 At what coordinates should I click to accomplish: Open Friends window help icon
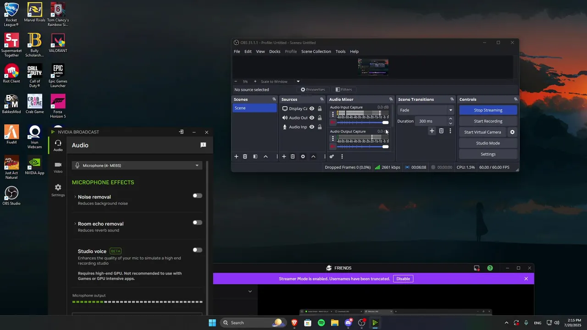490,268
